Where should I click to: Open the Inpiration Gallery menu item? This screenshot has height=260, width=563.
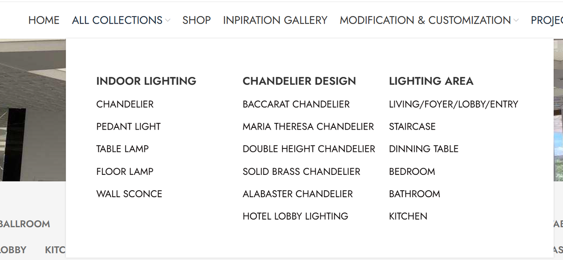275,20
